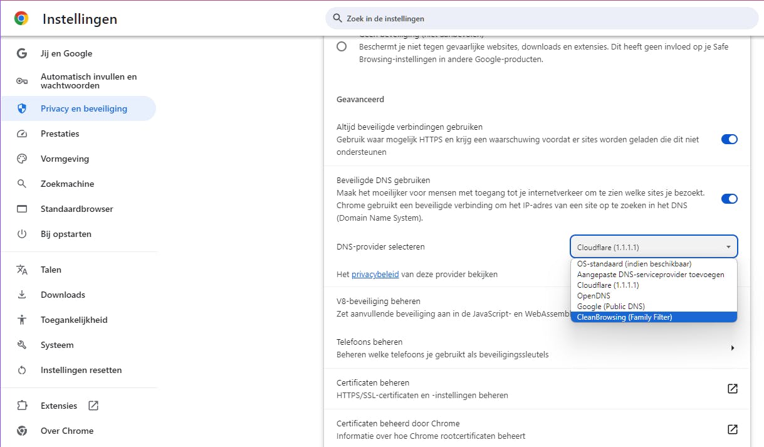Image resolution: width=764 pixels, height=447 pixels.
Task: Select the no protection radio button
Action: pos(342,46)
